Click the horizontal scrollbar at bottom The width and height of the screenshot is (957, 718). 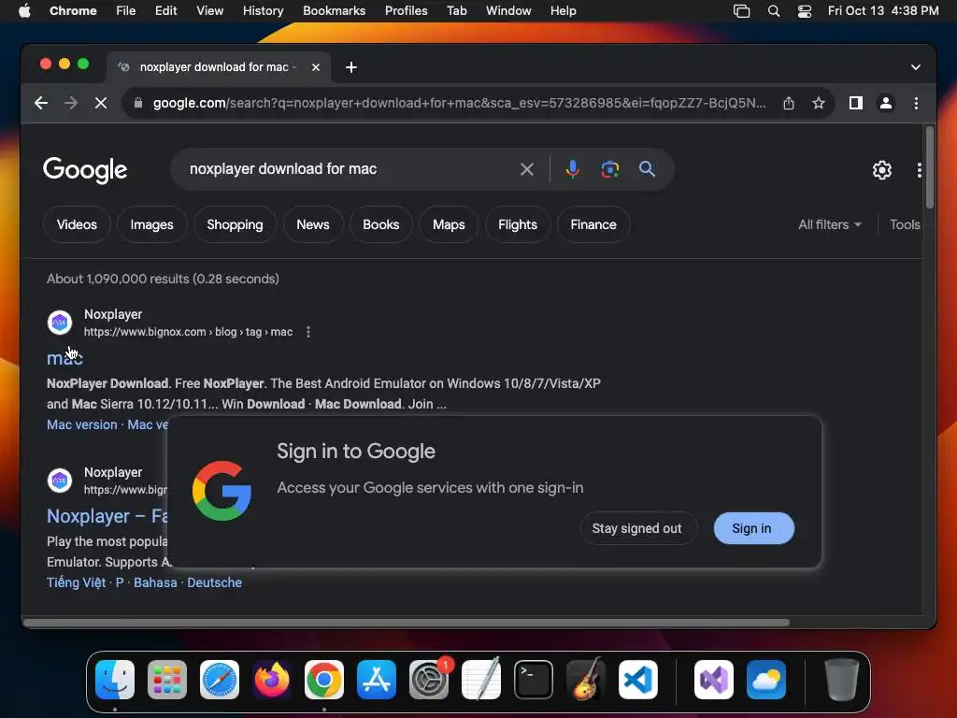[x=407, y=622]
